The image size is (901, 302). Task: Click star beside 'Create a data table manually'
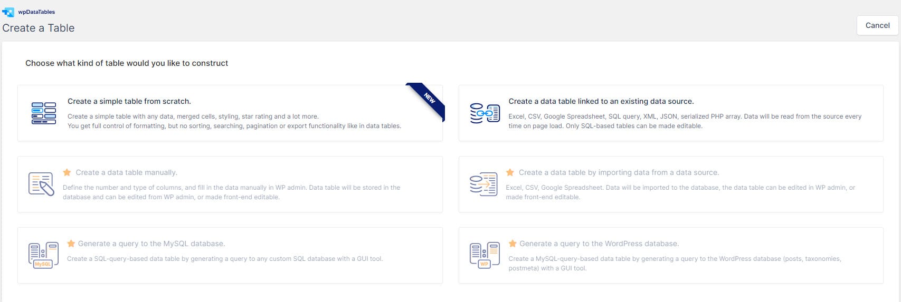click(x=67, y=172)
